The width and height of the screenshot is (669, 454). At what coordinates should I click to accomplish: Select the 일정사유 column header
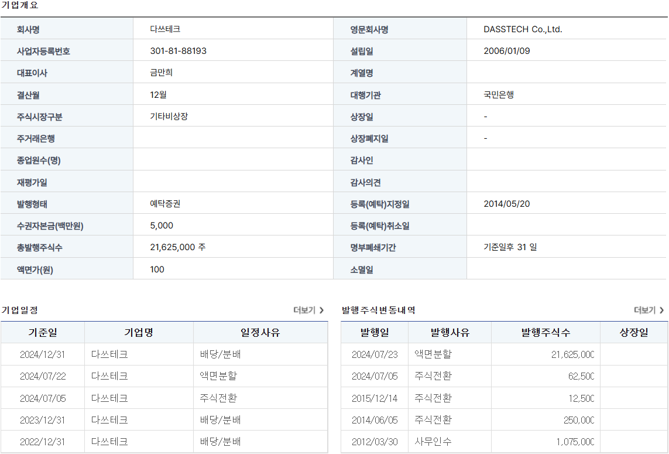click(260, 332)
